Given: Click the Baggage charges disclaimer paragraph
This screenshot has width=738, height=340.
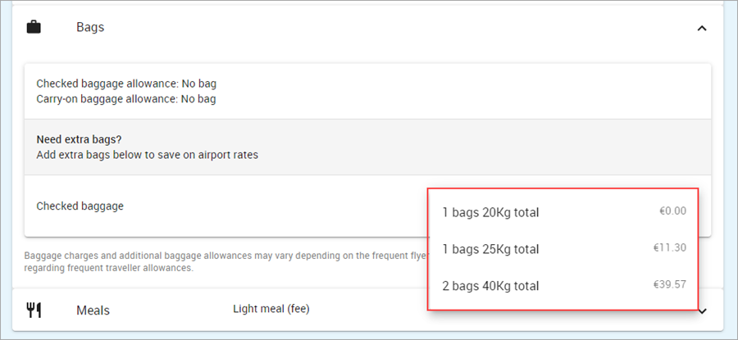Looking at the screenshot, I should click(226, 262).
